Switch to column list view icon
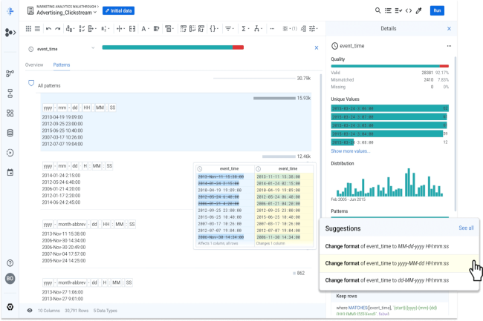 (x=37, y=29)
